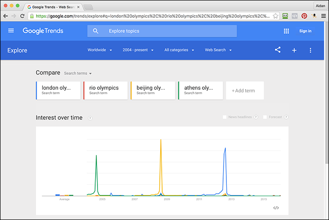Open the All categories dropdown
The image size is (329, 220).
pos(179,50)
